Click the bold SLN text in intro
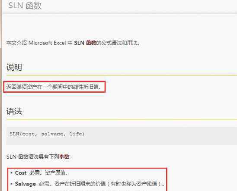The width and height of the screenshot is (237, 191). coord(79,43)
